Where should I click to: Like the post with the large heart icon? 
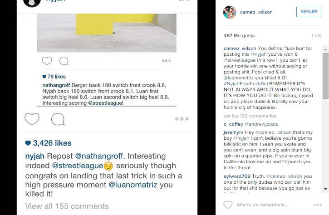point(32,119)
